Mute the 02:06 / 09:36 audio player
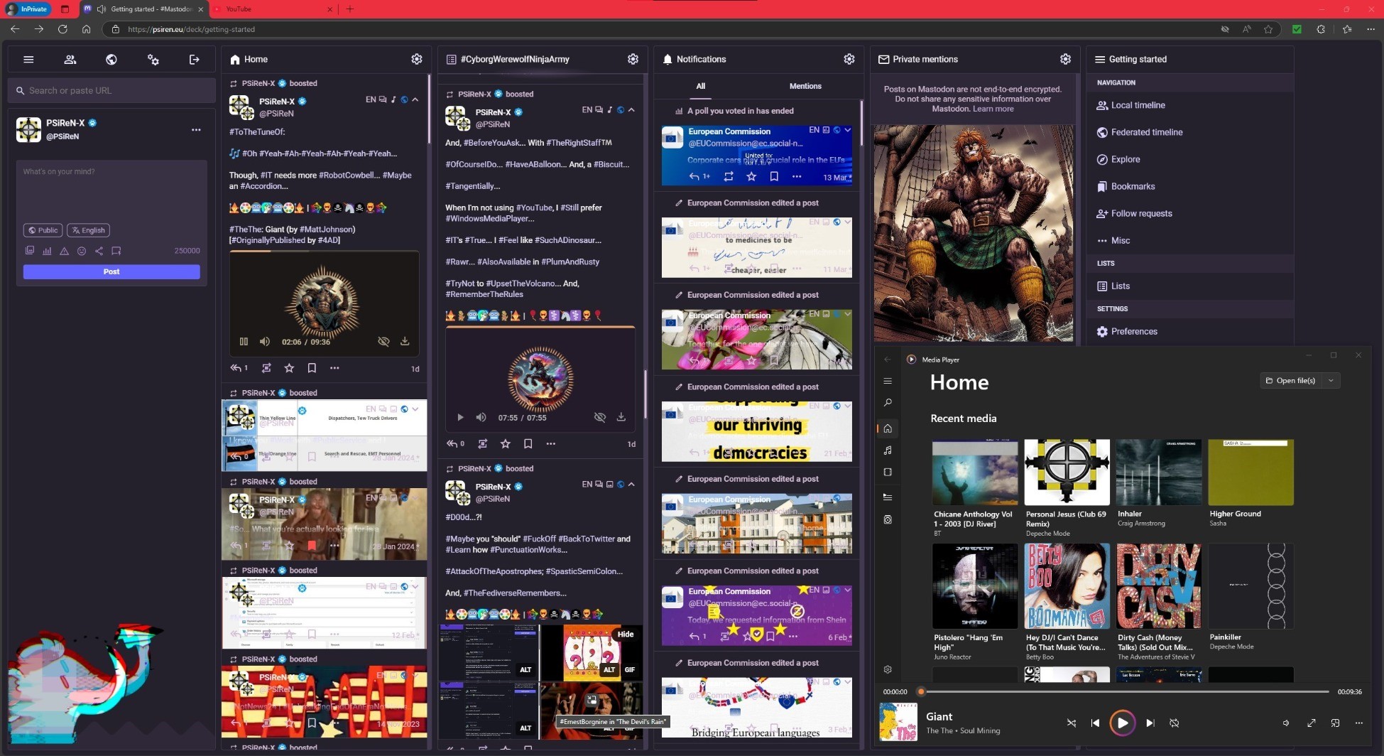The height and width of the screenshot is (756, 1384). point(265,342)
